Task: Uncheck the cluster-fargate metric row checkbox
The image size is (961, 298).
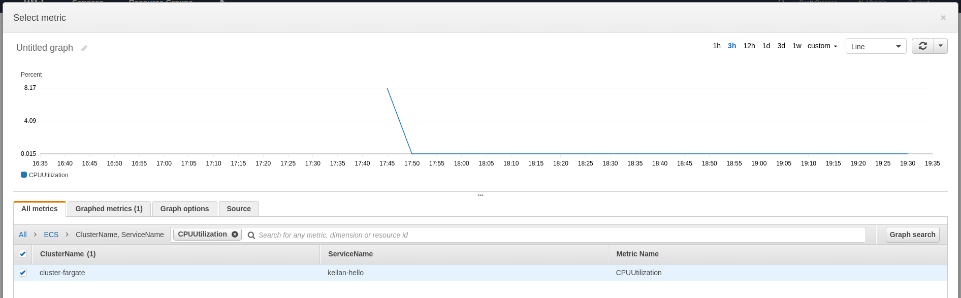Action: click(x=23, y=273)
